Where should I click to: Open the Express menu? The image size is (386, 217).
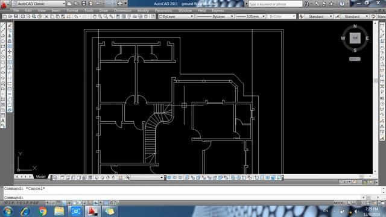click(x=218, y=11)
